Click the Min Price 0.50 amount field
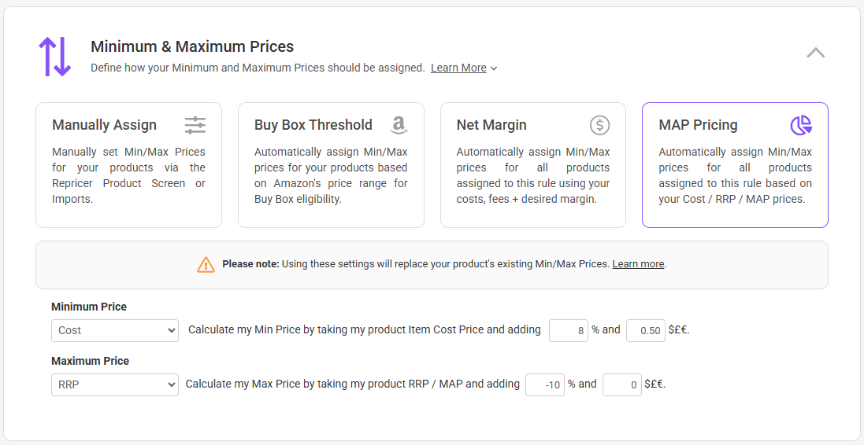The width and height of the screenshot is (864, 445). 646,330
